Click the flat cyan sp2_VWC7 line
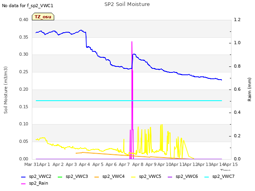 pyautogui.click(x=129, y=101)
